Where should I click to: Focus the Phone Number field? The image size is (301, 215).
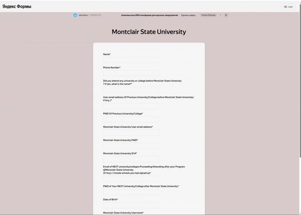click(x=131, y=73)
